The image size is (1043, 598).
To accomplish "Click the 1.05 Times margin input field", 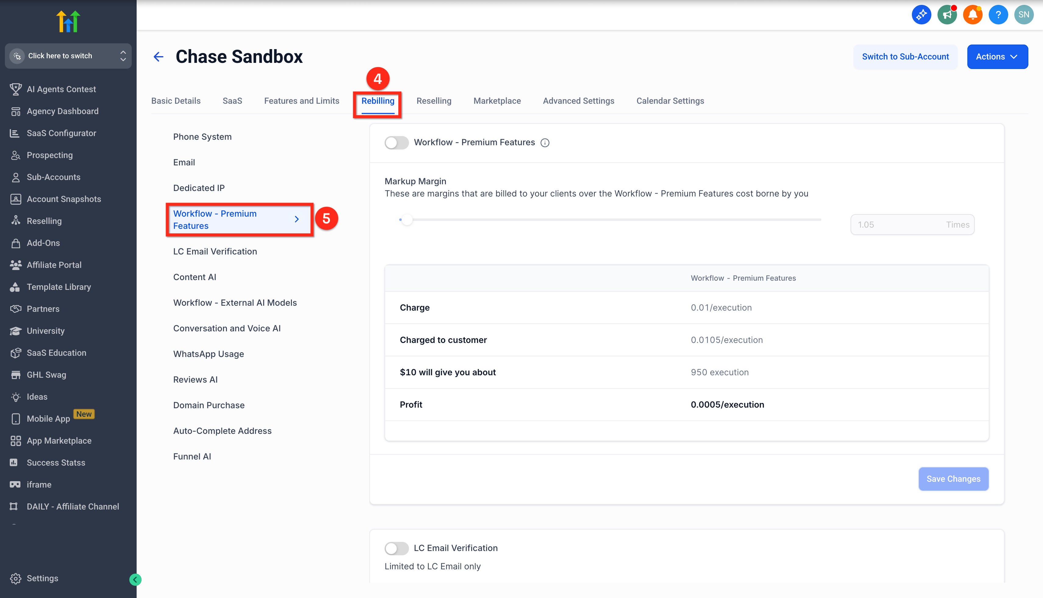I will pyautogui.click(x=899, y=225).
